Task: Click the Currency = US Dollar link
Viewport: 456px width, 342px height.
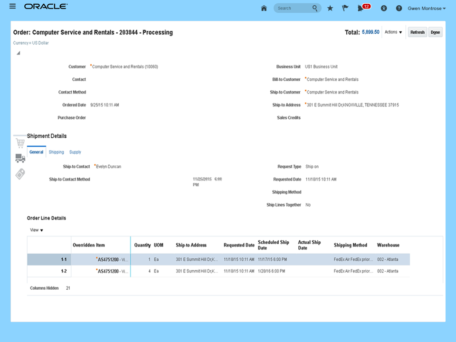Action: [x=31, y=43]
